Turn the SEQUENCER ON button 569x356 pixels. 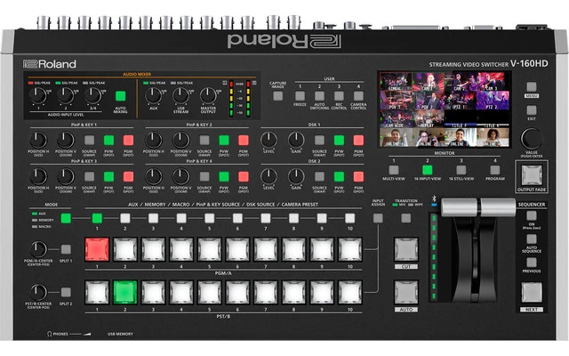coord(532,215)
